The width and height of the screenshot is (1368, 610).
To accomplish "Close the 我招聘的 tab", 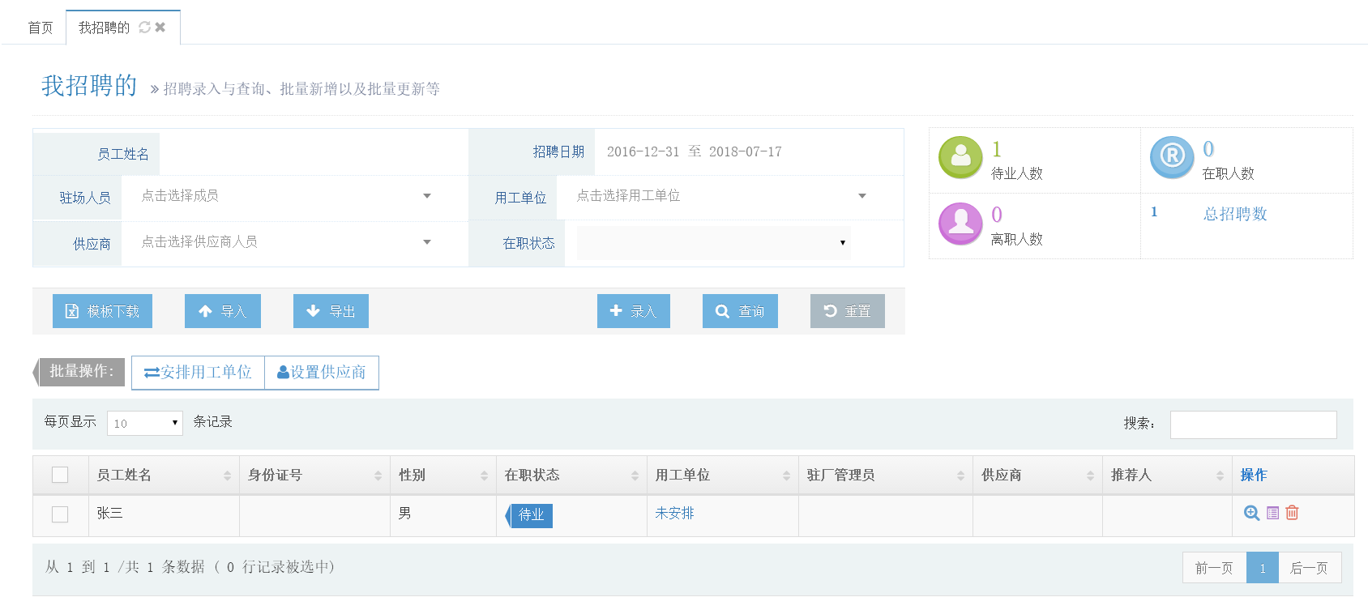I will (160, 28).
